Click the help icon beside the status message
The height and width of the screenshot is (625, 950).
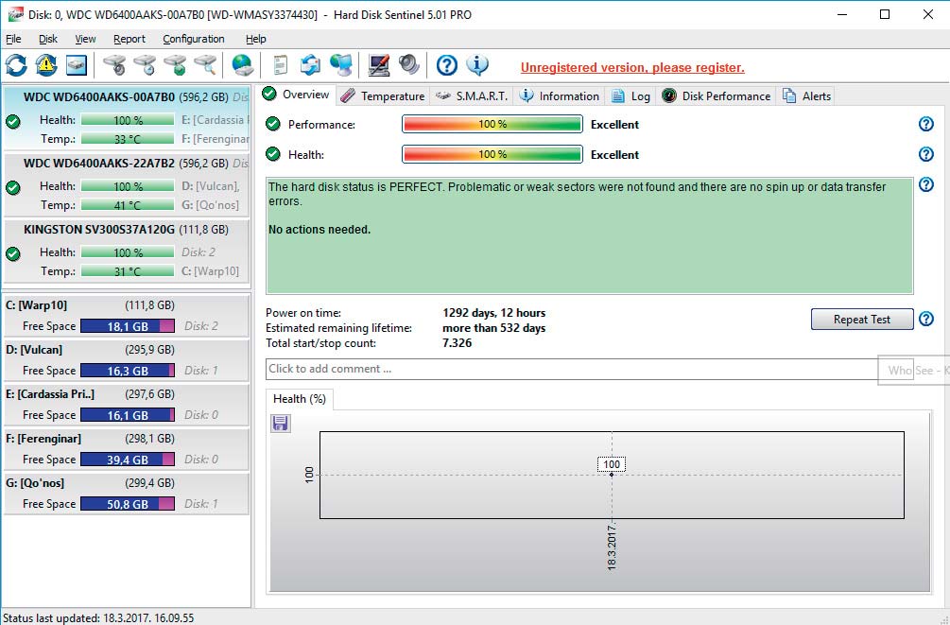[x=925, y=184]
